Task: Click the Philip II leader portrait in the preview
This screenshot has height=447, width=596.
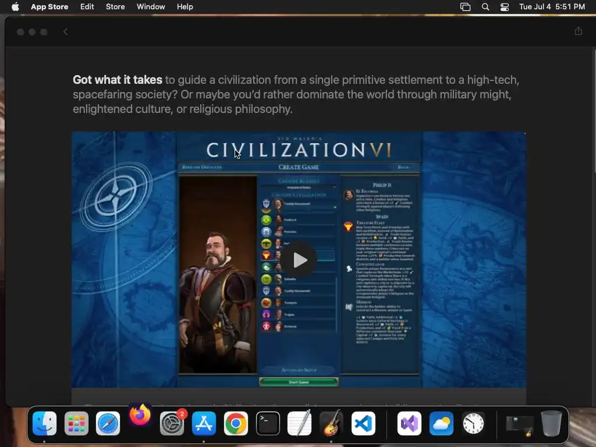Action: point(218,275)
